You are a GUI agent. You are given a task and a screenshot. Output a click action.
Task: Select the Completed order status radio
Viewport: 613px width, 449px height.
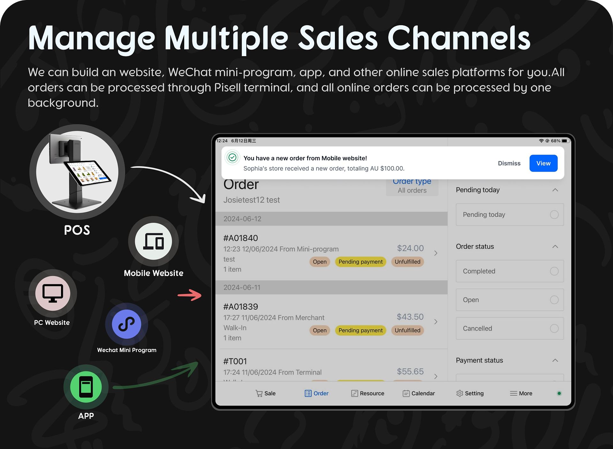554,271
